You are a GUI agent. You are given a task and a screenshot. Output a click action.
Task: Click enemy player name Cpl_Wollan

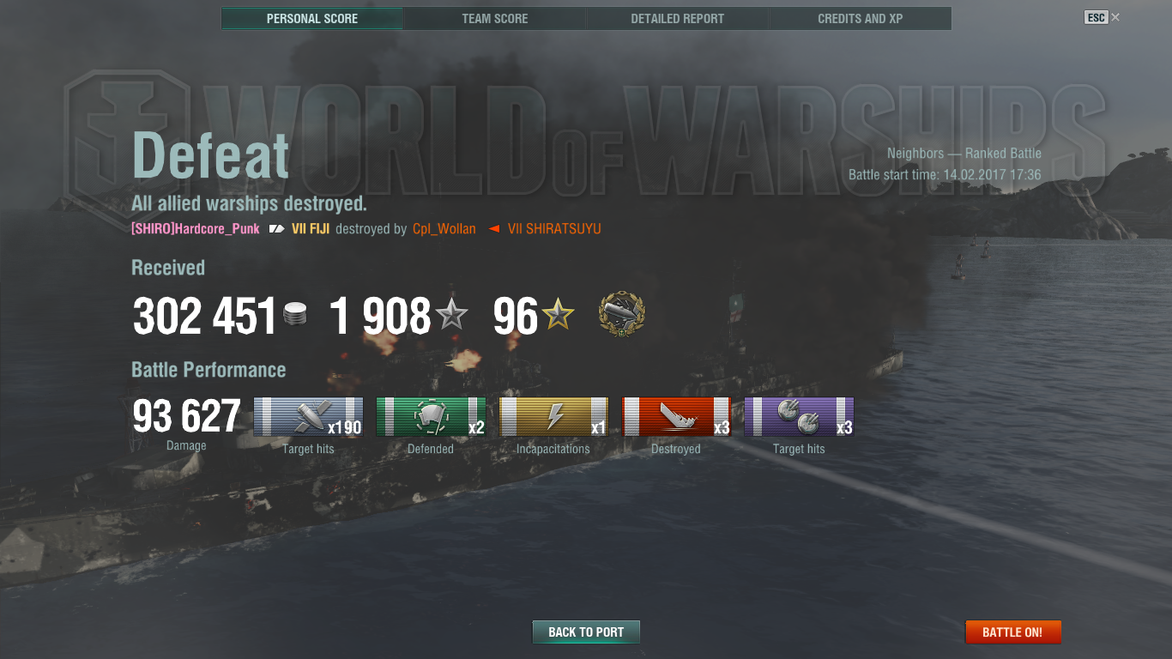pyautogui.click(x=444, y=229)
